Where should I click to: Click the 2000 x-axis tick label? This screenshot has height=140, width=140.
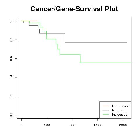[123, 125]
